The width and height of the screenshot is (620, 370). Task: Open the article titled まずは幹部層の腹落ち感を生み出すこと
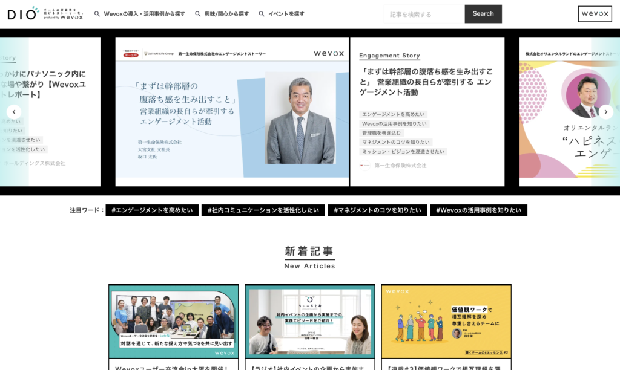click(426, 82)
